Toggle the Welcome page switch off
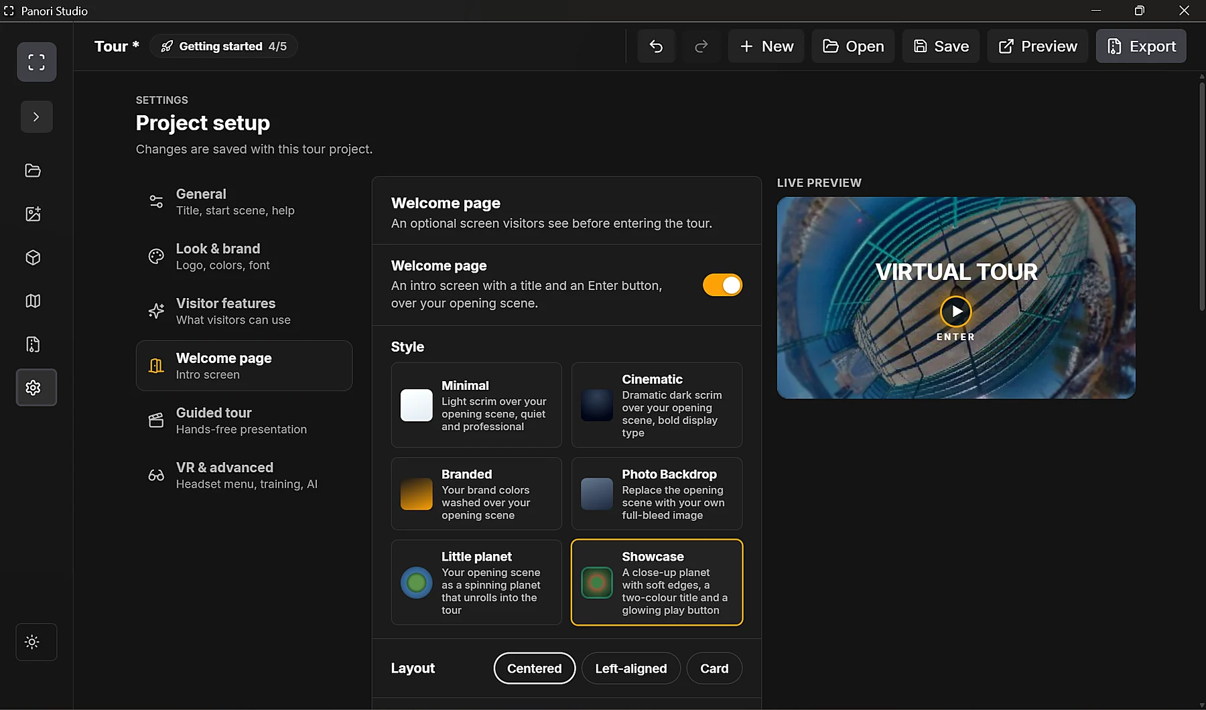The height and width of the screenshot is (710, 1206). (x=722, y=285)
